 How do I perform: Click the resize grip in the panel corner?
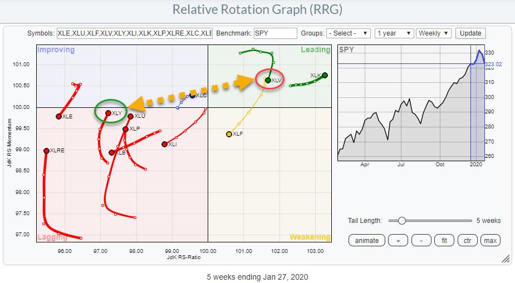(506, 259)
